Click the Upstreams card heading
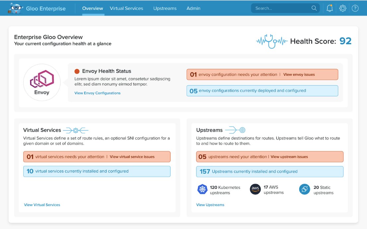Image resolution: width=367 pixels, height=229 pixels. point(209,130)
